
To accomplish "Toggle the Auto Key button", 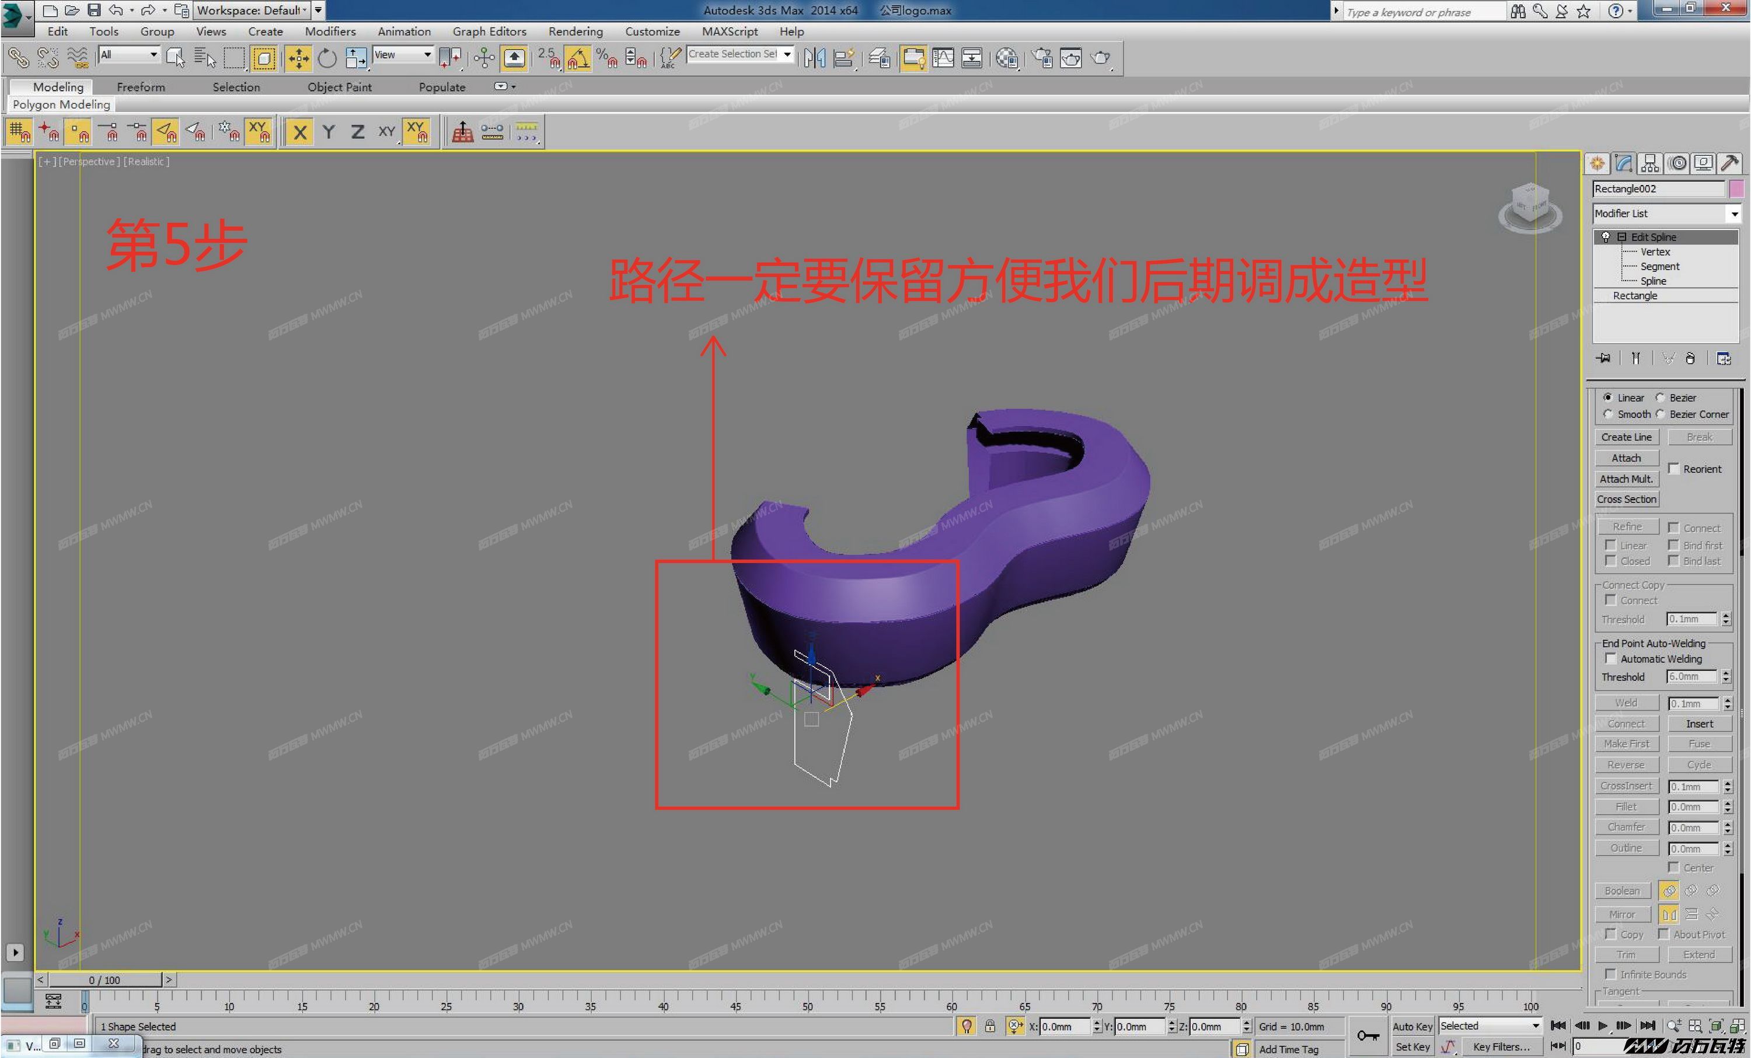I will point(1412,1026).
